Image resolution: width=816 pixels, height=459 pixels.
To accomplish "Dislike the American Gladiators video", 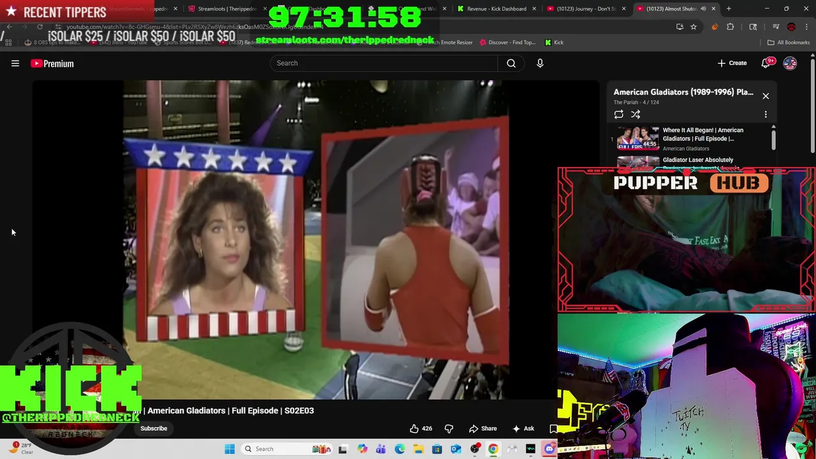I will pos(449,428).
